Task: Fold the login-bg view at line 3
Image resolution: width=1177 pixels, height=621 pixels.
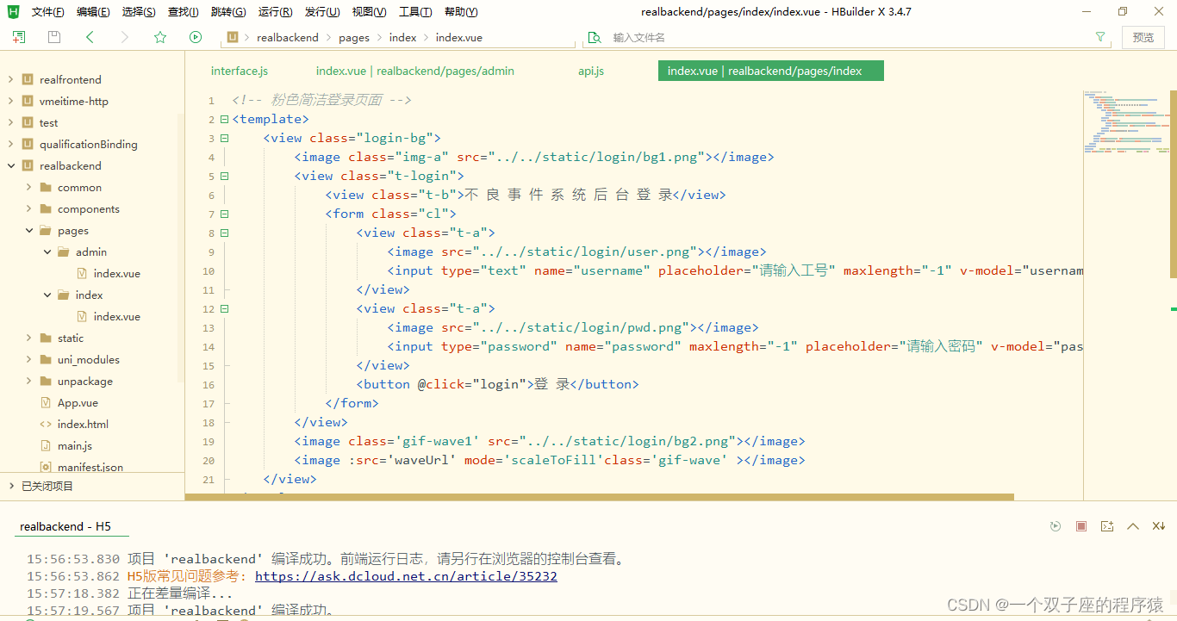Action: click(225, 138)
